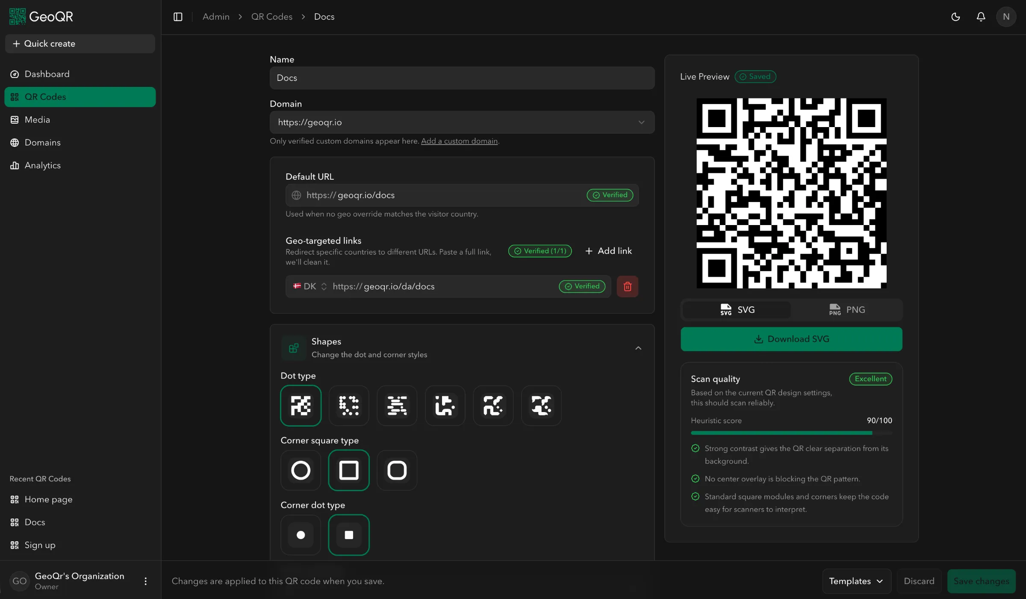
Task: Open the Templates dropdown
Action: point(856,581)
